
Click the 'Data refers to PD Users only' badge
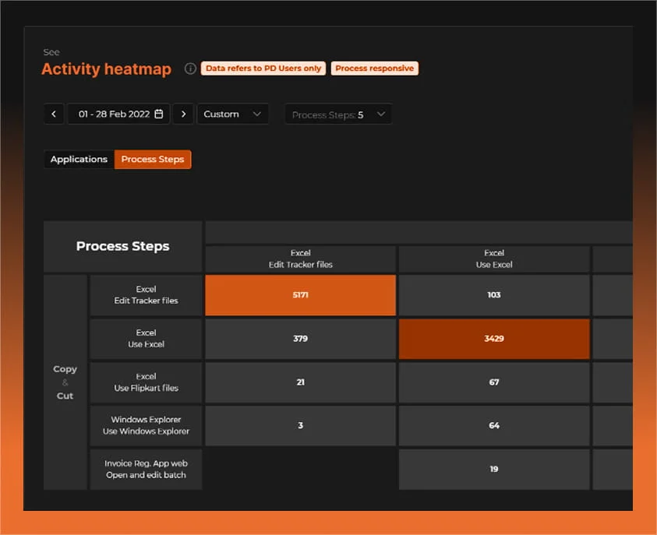263,69
